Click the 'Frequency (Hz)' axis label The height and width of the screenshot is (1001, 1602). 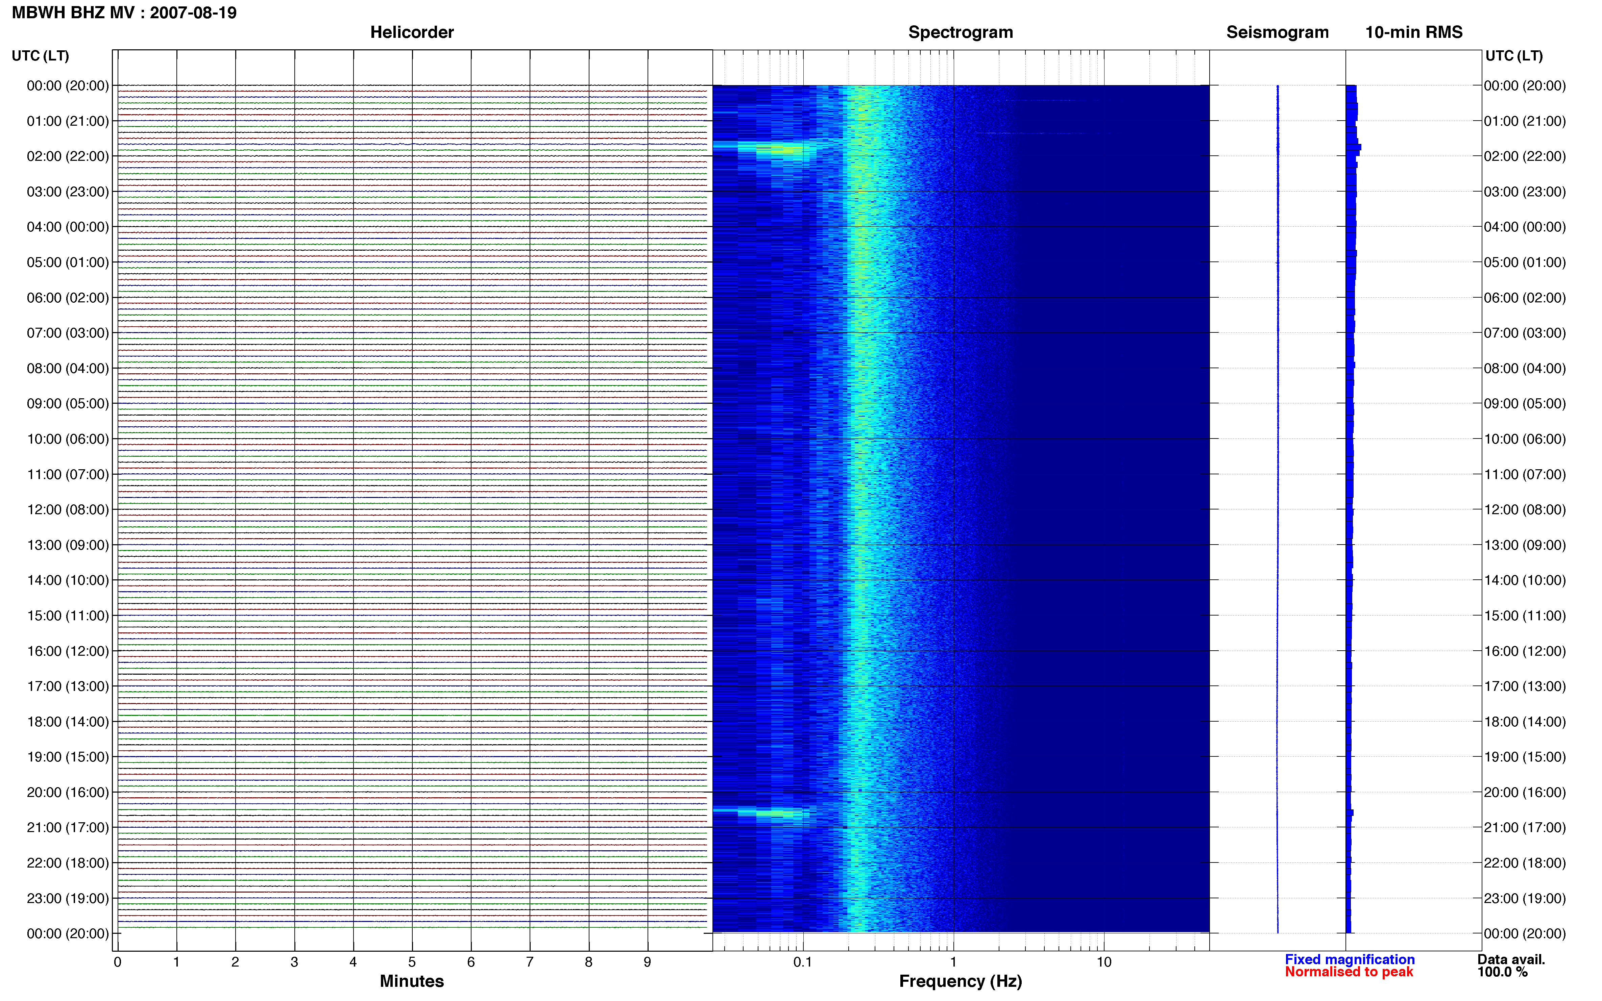click(960, 981)
